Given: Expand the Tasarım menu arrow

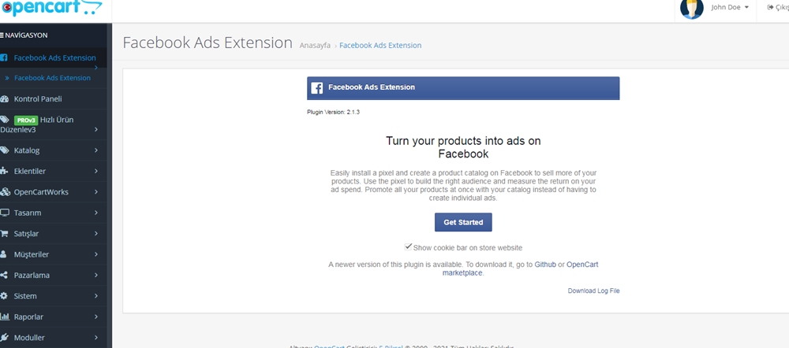Looking at the screenshot, I should (96, 213).
